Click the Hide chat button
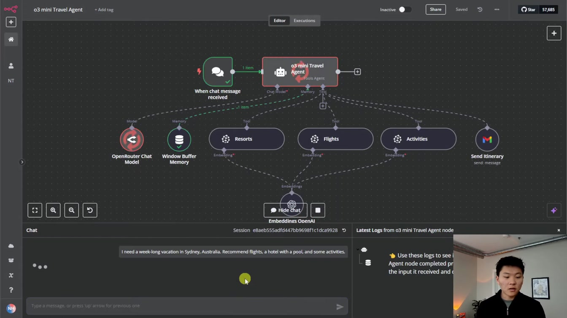Screen dimensions: 567x318 coord(286,210)
